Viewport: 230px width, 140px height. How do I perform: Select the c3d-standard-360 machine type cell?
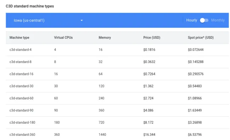[22, 135]
